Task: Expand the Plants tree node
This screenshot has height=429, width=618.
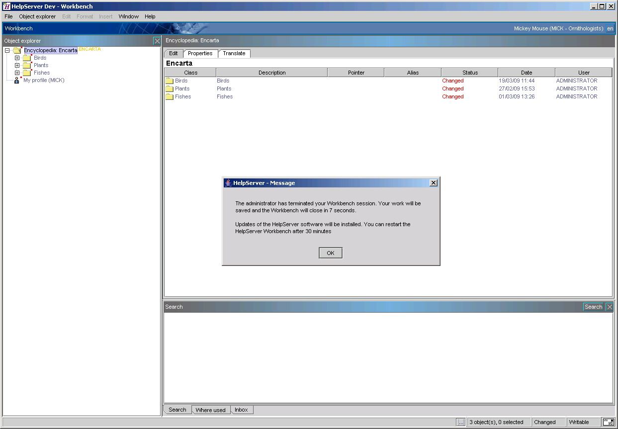Action: click(17, 65)
